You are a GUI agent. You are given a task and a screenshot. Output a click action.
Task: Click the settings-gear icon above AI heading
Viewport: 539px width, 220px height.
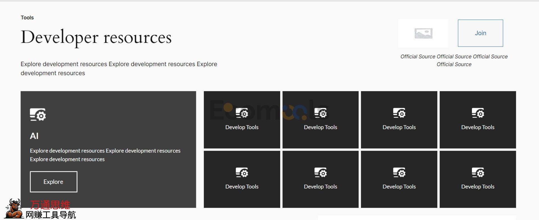[x=38, y=115]
